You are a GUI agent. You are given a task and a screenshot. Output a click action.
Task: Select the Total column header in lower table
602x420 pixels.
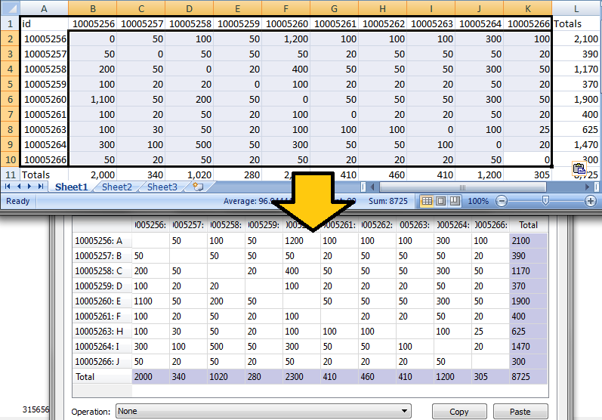pyautogui.click(x=528, y=225)
